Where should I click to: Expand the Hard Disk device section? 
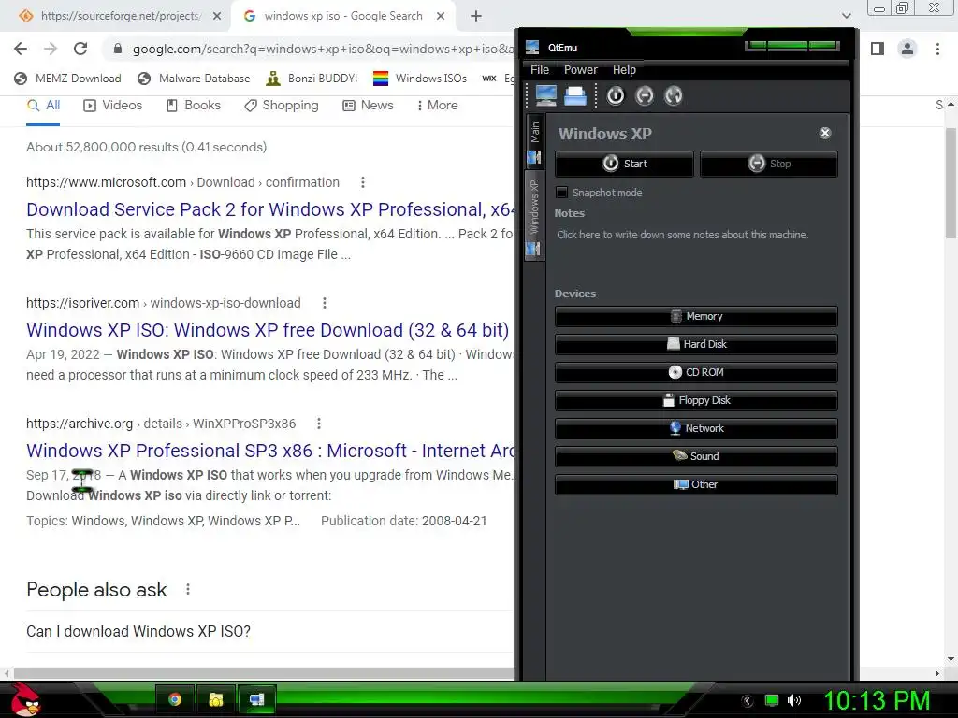pos(696,344)
